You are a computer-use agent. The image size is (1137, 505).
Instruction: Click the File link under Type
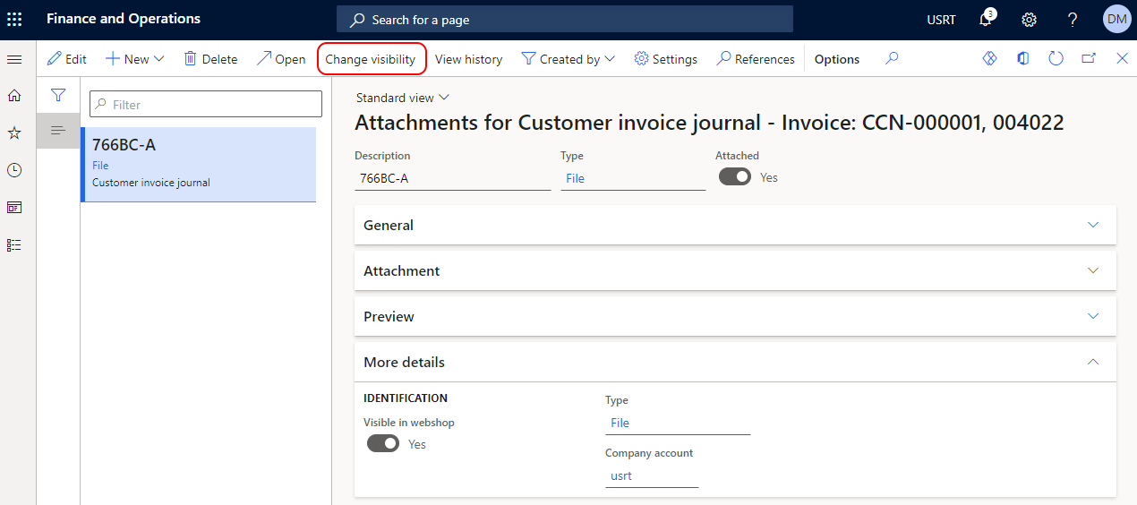click(575, 178)
